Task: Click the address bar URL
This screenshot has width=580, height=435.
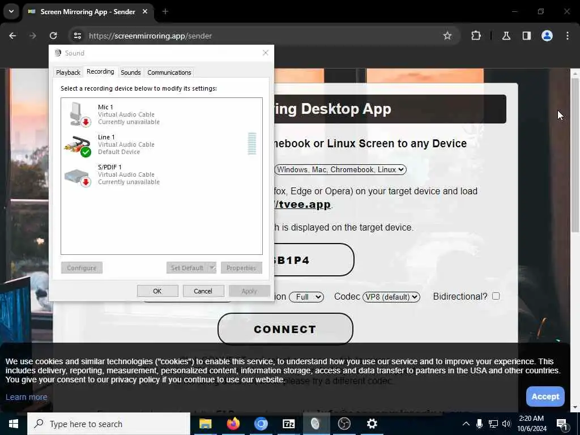Action: pos(150,36)
